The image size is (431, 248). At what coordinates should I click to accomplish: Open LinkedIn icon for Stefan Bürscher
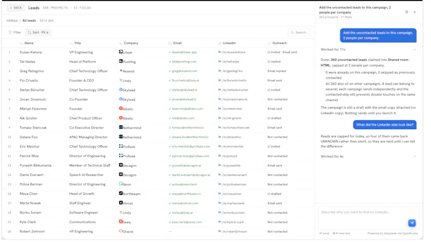[220, 90]
